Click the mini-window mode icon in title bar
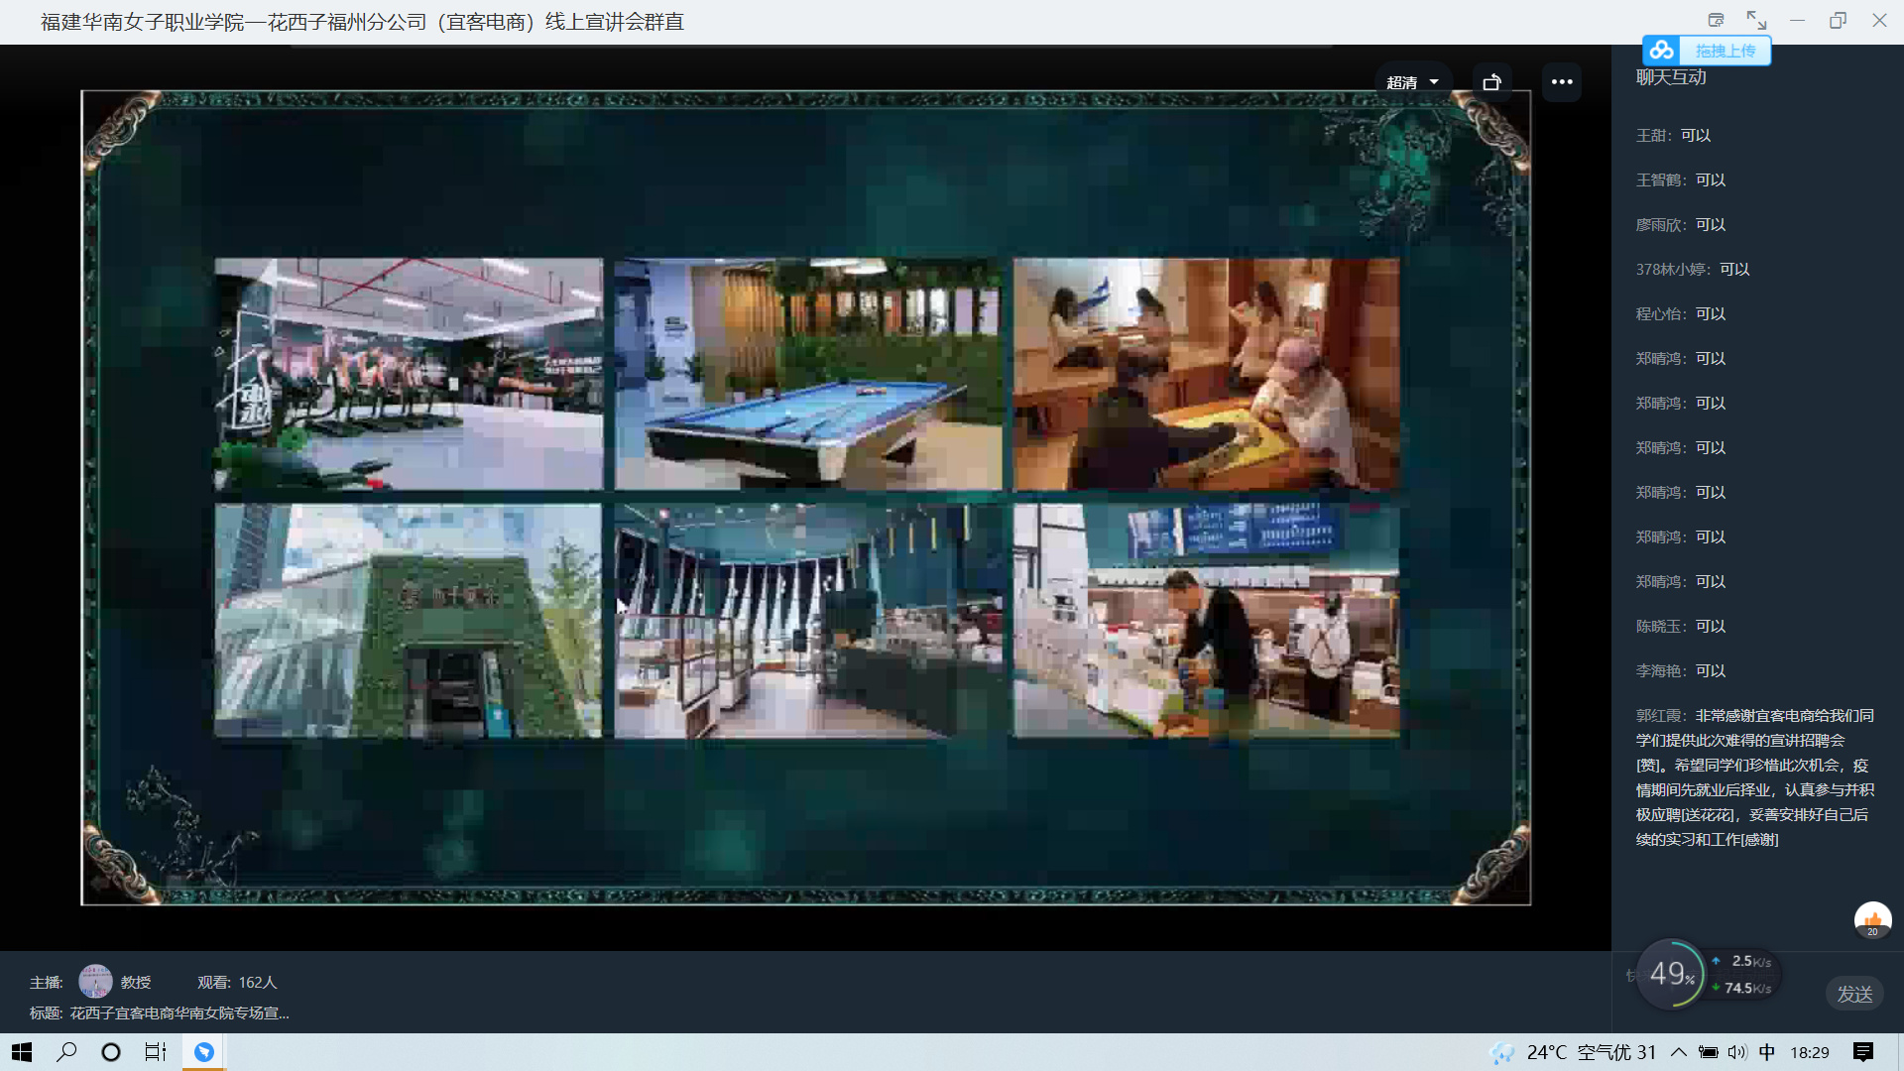Viewport: 1904px width, 1071px height. tap(1716, 20)
